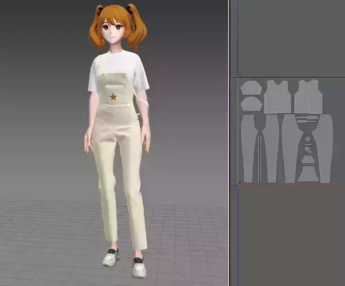Click the avatar's face in the 3D viewport
345x286 pixels.
click(113, 33)
